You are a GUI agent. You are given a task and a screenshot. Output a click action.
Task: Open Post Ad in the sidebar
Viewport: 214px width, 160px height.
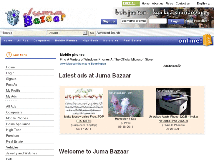point(11,85)
